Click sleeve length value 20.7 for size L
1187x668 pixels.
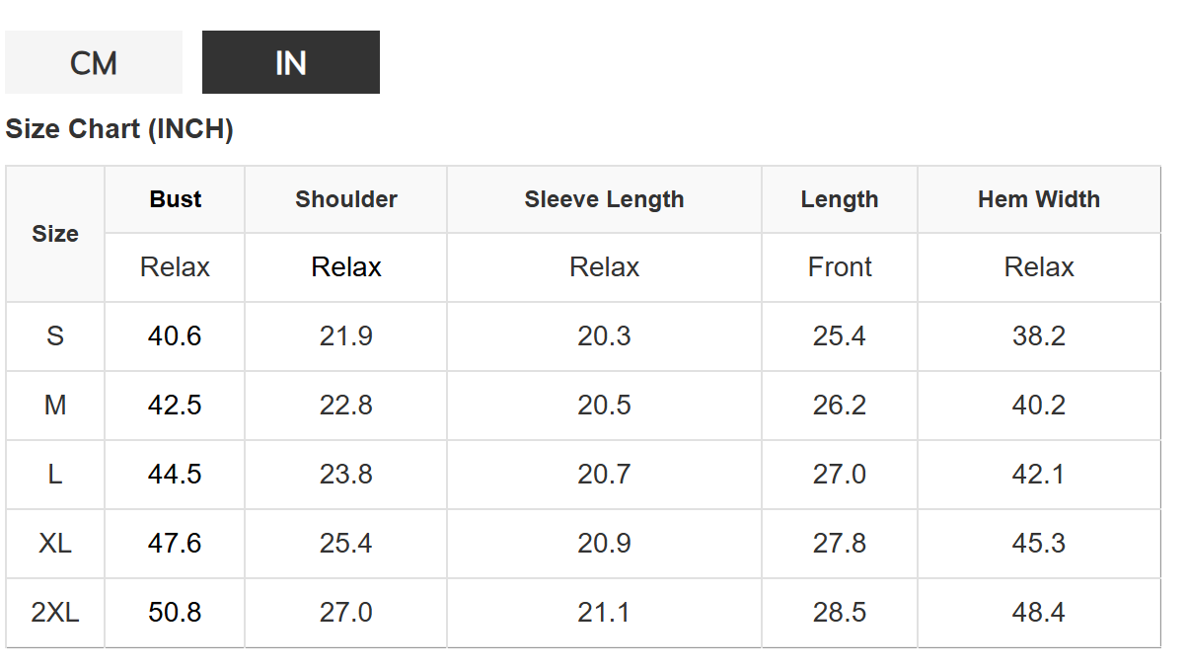[604, 475]
